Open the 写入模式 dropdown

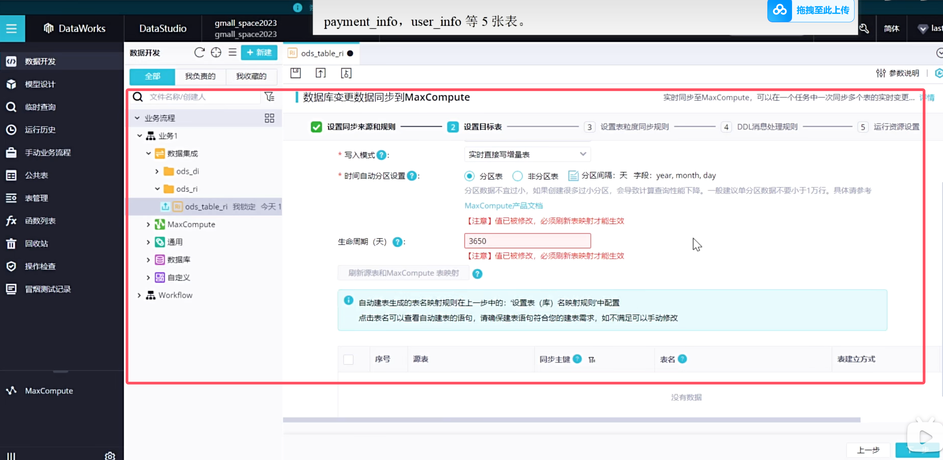point(527,154)
